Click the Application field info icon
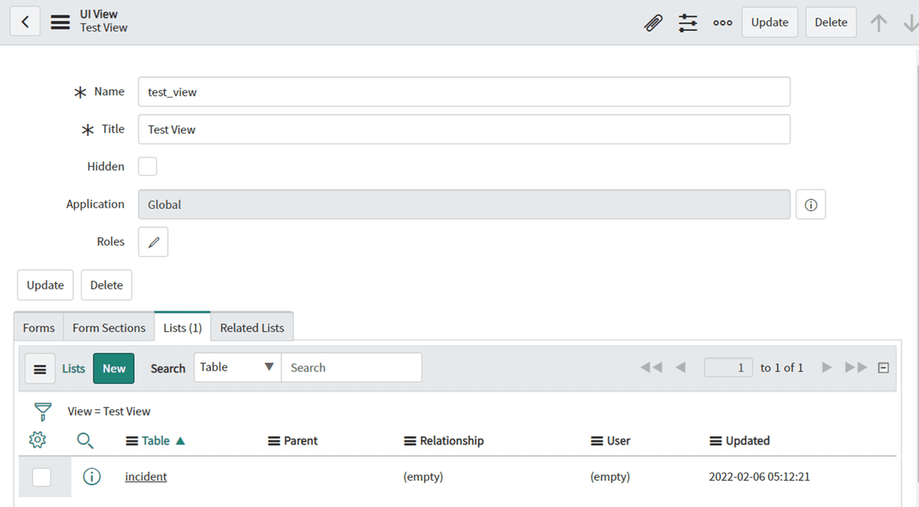Screen dimensions: 919x507 click(x=810, y=203)
